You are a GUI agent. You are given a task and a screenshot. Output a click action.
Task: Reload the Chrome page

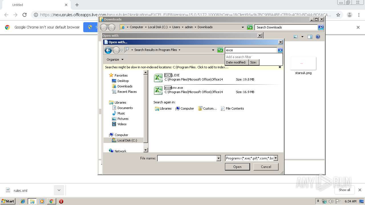pos(25,15)
